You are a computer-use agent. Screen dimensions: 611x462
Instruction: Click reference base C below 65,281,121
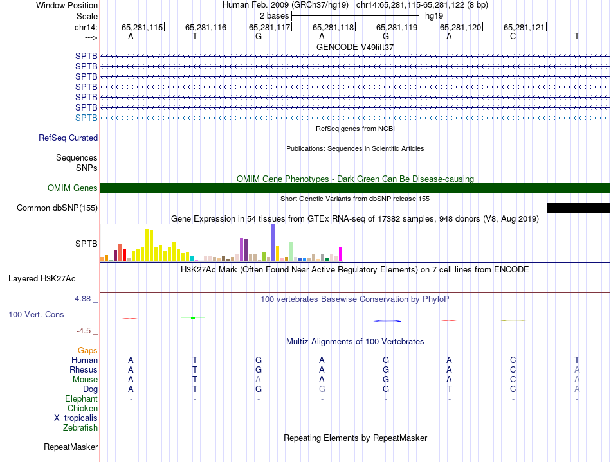(x=513, y=36)
